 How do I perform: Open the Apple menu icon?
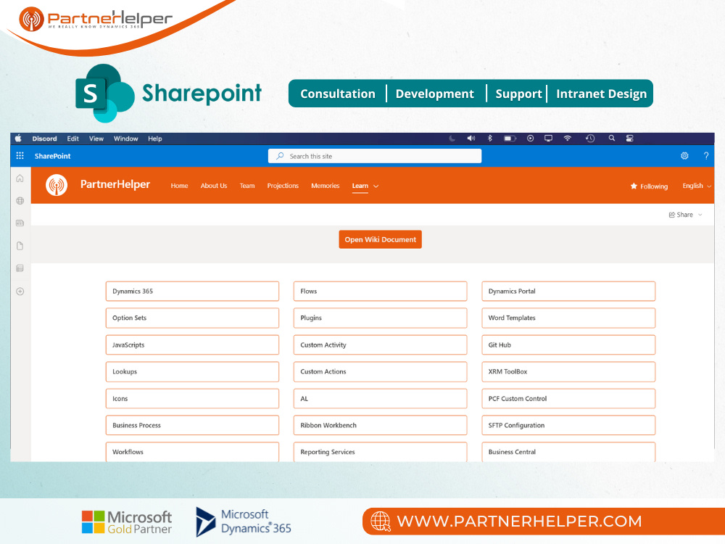click(19, 139)
